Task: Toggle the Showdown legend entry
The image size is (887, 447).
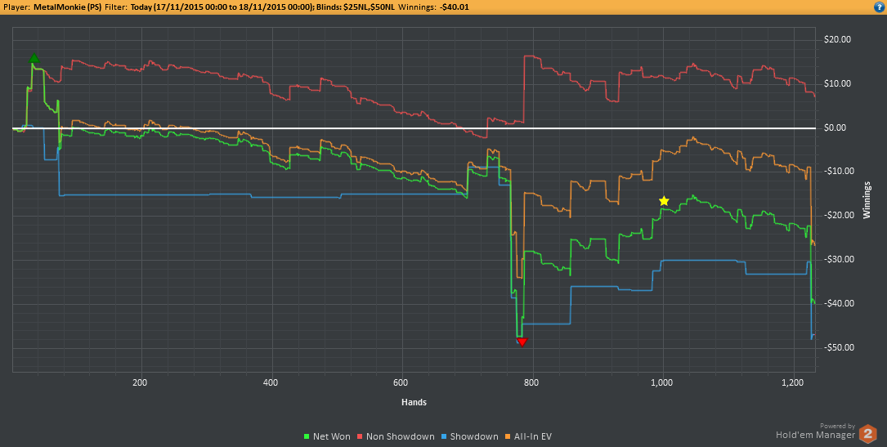Action: click(x=469, y=436)
